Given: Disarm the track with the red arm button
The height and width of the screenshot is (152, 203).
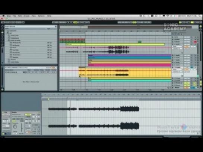Looking at the screenshot, I should [x=195, y=42].
